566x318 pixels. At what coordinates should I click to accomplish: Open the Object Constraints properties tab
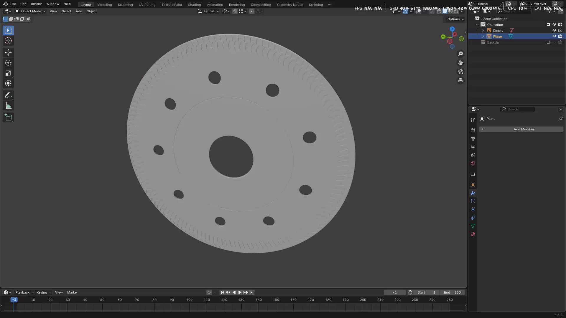pos(473,218)
